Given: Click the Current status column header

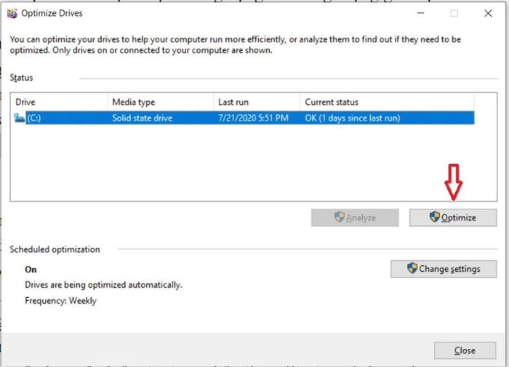Looking at the screenshot, I should pos(388,102).
